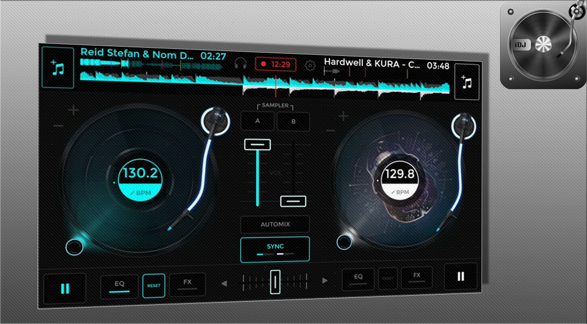Enable AUTOMIX mode
The image size is (587, 324).
pos(275,225)
